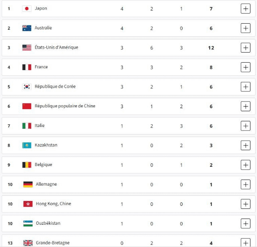Click the plus icon for Kazakhstan
This screenshot has height=247, width=257.
click(x=246, y=145)
